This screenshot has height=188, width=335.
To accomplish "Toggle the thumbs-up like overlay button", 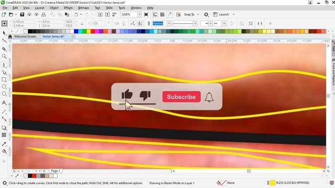I will (127, 94).
